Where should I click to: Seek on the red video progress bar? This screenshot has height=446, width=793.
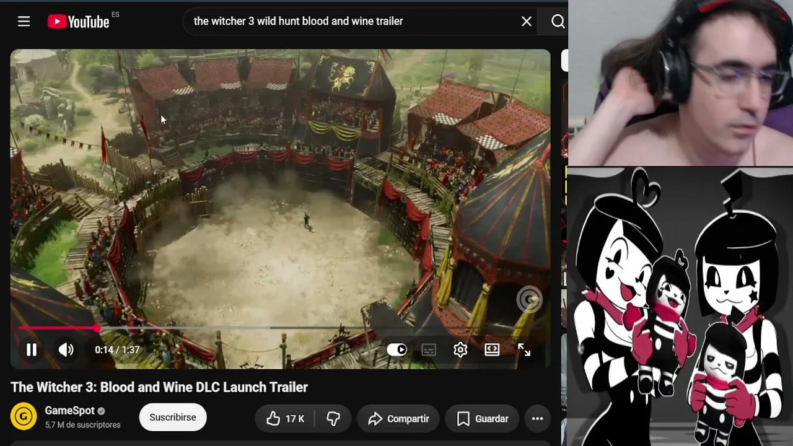click(x=279, y=328)
